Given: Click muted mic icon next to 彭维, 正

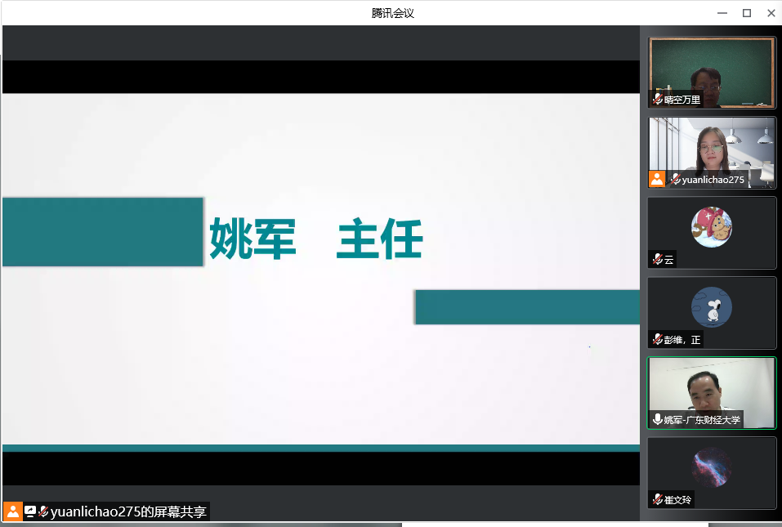Looking at the screenshot, I should pos(658,340).
